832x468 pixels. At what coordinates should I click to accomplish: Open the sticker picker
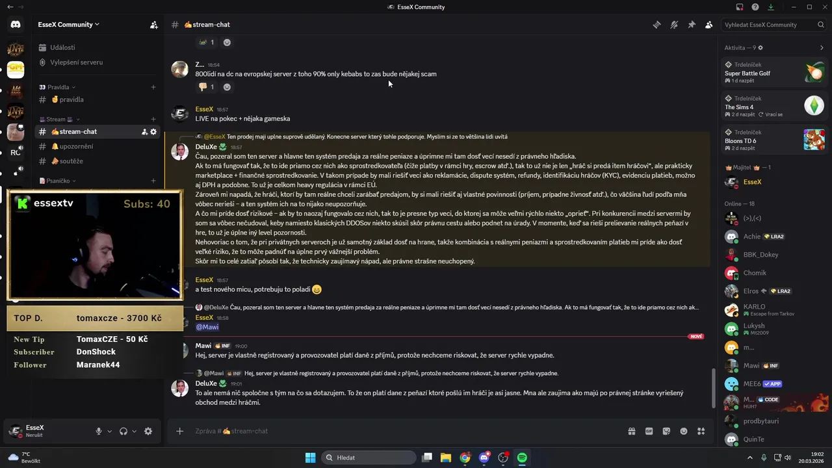tap(666, 431)
